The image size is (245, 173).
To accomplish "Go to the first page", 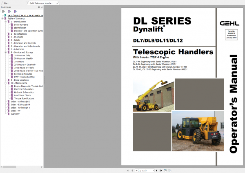I will (128, 171).
